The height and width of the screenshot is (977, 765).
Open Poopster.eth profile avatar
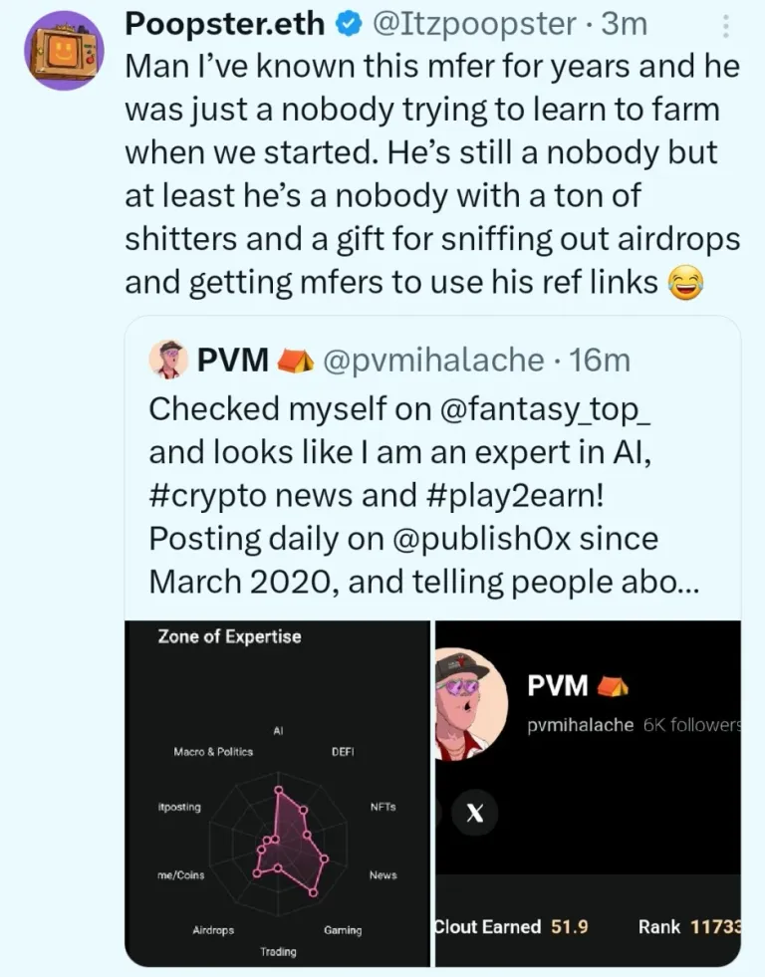[x=63, y=50]
